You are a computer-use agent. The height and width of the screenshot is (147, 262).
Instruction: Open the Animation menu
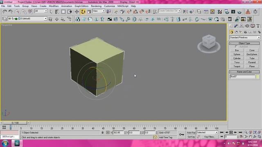coord(66,6)
